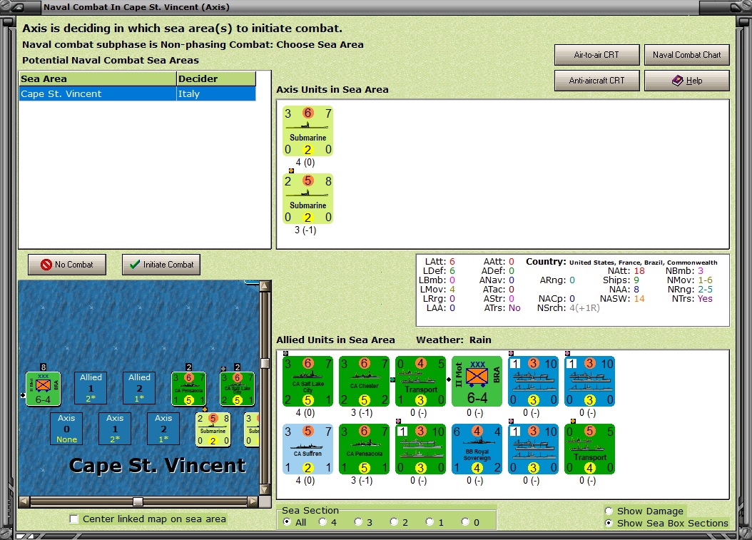Click the Allied 1 sea box on the map
Image resolution: width=752 pixels, height=540 pixels.
(91, 389)
